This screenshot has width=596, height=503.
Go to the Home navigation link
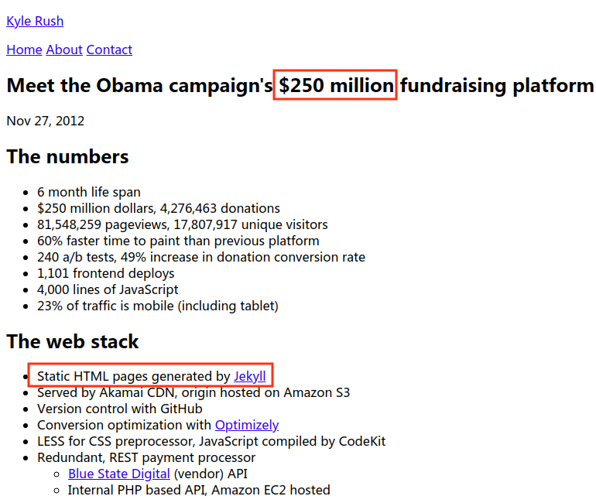(24, 50)
